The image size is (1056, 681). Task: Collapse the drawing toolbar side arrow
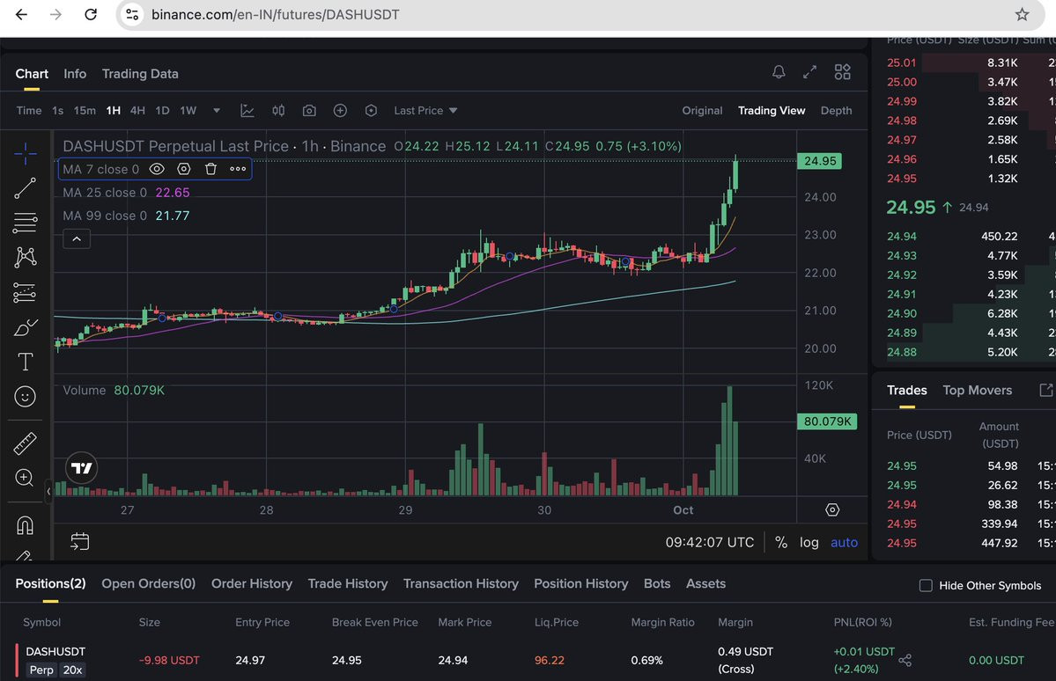point(48,491)
